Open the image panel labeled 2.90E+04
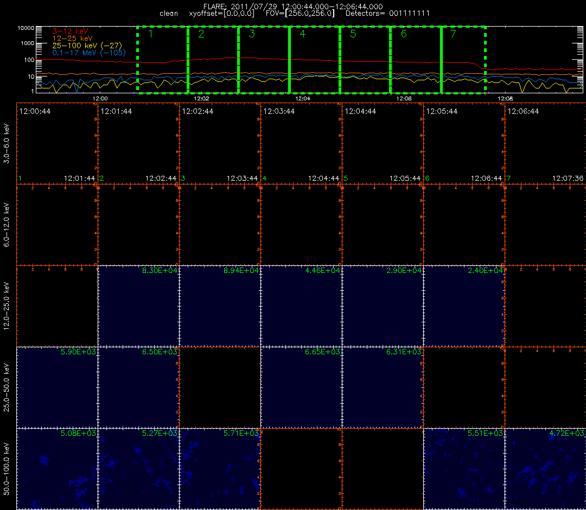The height and width of the screenshot is (510, 586). pyautogui.click(x=383, y=306)
